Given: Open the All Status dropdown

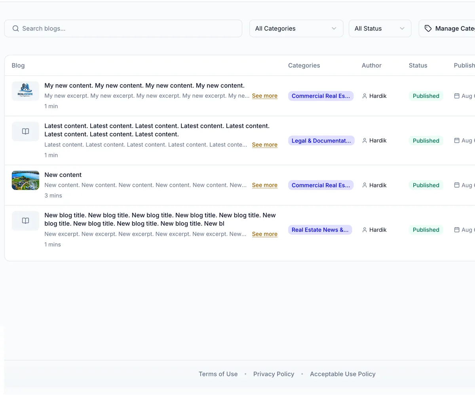Looking at the screenshot, I should tap(380, 28).
